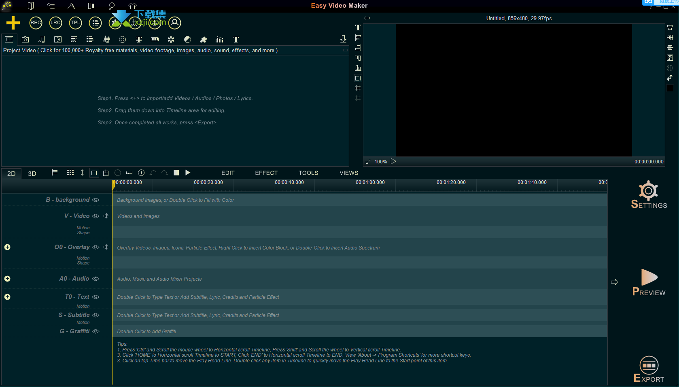Toggle visibility of T0 - Text track
Image resolution: width=679 pixels, height=387 pixels.
[95, 297]
